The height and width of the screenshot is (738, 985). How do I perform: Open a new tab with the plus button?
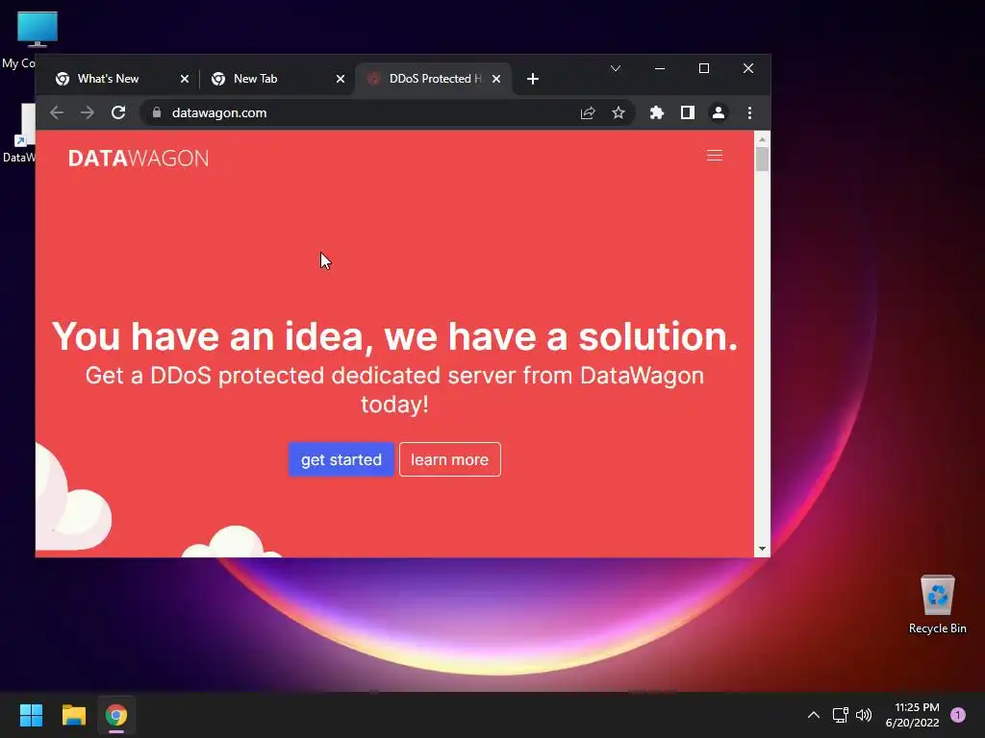(x=533, y=79)
